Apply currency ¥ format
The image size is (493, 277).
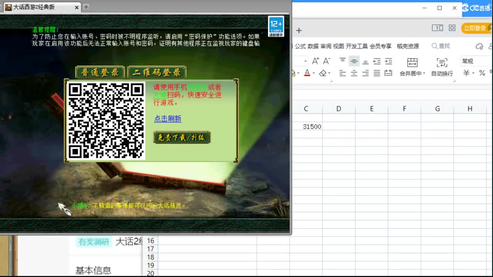click(466, 73)
